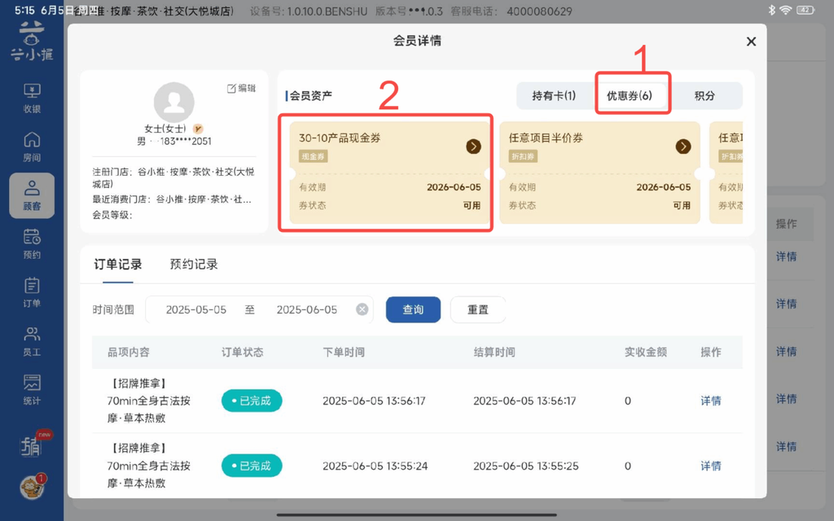
Task: Tap the member avatar placeholder image
Action: 174,102
